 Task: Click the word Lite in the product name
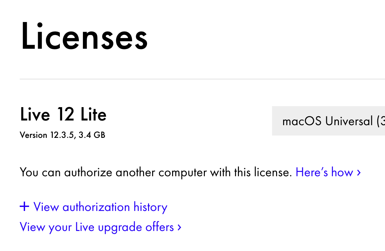93,114
